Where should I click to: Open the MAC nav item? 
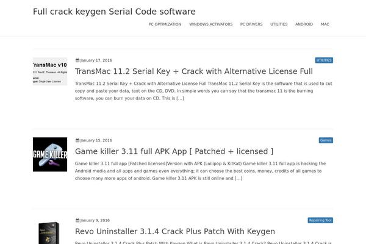(x=325, y=24)
